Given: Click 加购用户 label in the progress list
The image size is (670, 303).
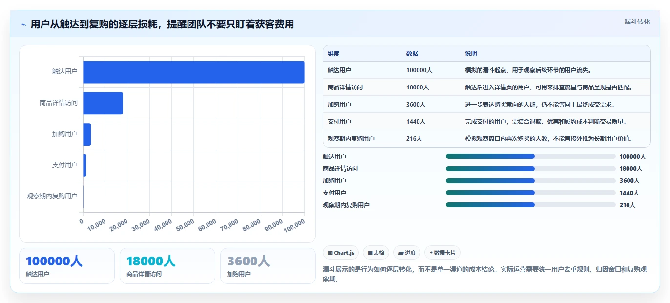Looking at the screenshot, I should pyautogui.click(x=335, y=181).
